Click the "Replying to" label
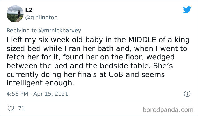Viewport: 198px width, 116px height. coord(21,31)
